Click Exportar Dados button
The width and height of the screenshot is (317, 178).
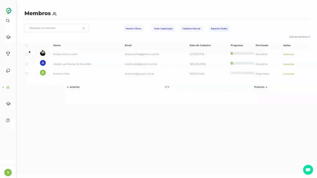pyautogui.click(x=219, y=29)
